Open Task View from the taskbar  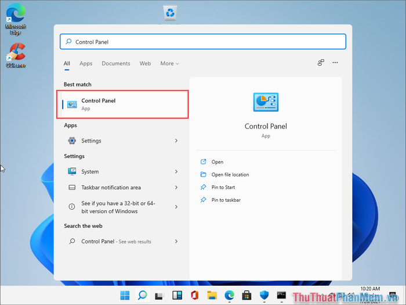click(159, 295)
